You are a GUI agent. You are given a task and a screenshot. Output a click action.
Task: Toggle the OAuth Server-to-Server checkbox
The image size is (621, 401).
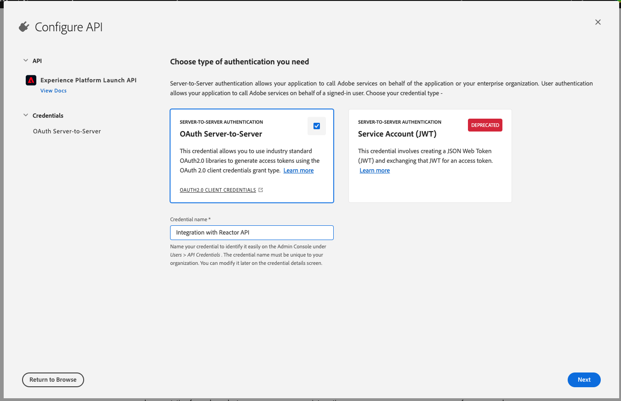pos(317,126)
